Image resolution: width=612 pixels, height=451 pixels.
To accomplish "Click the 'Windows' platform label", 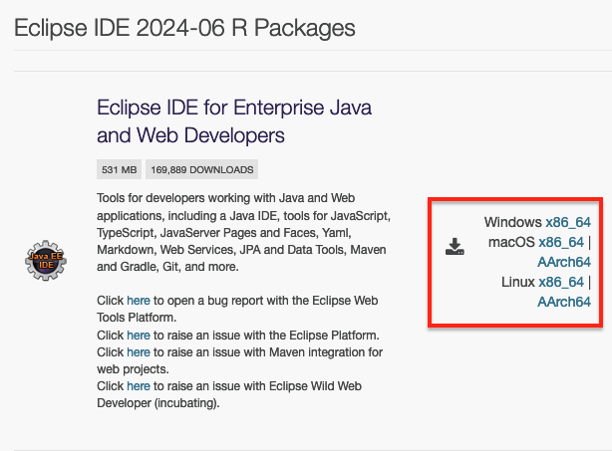I will 513,222.
